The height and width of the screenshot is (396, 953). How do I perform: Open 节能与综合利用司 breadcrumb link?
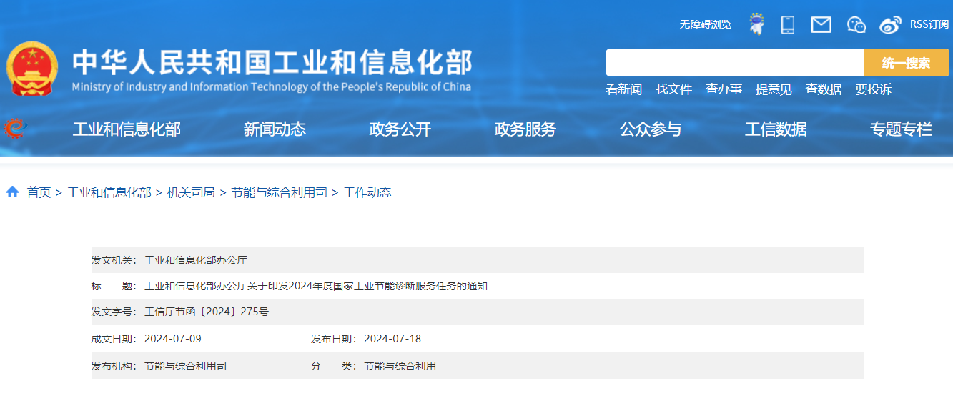pos(279,192)
